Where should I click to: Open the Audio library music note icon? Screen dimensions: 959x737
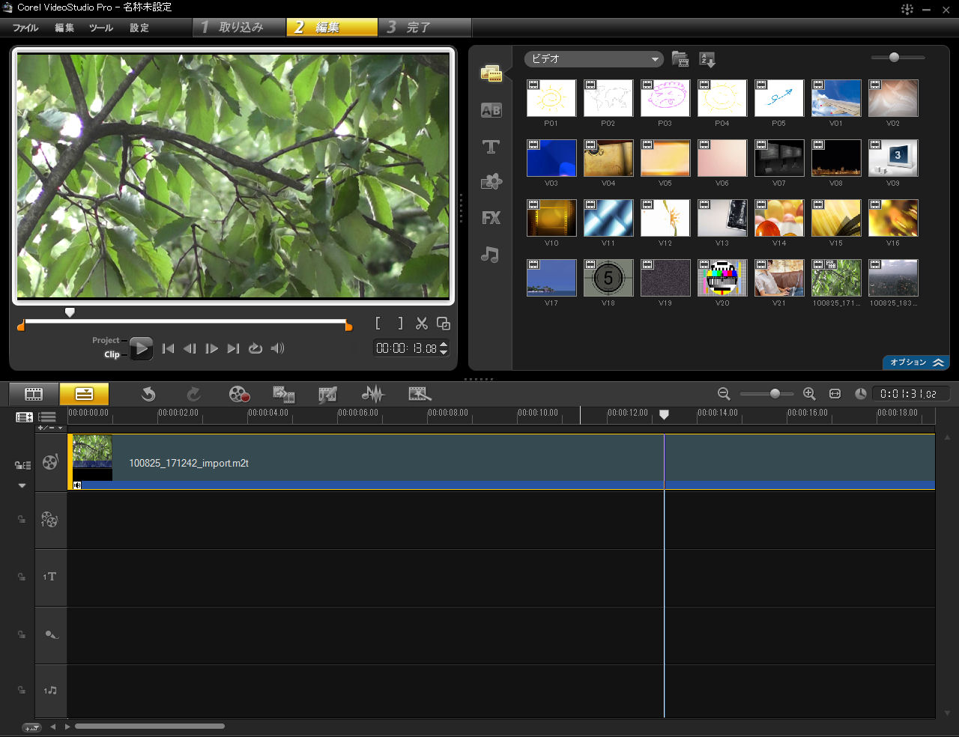[490, 255]
